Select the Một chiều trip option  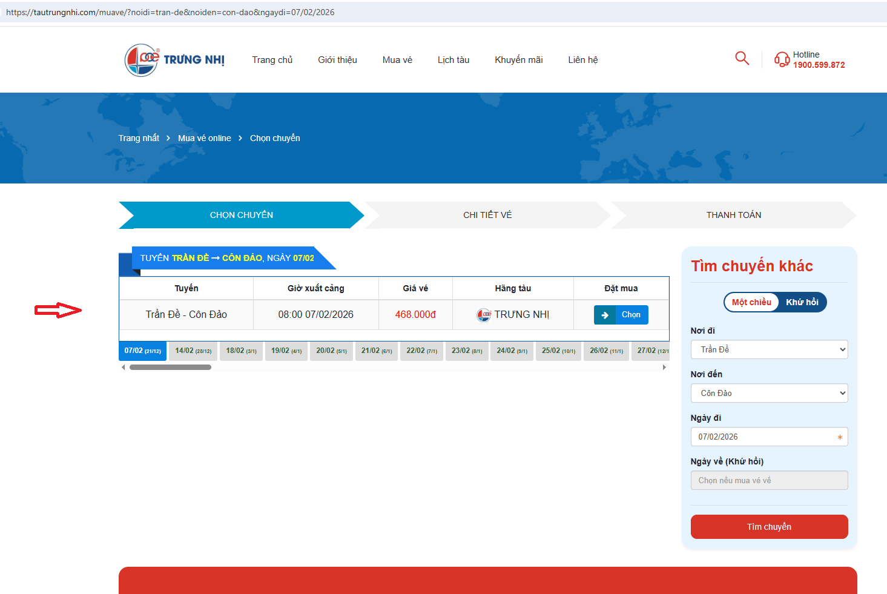pyautogui.click(x=751, y=302)
